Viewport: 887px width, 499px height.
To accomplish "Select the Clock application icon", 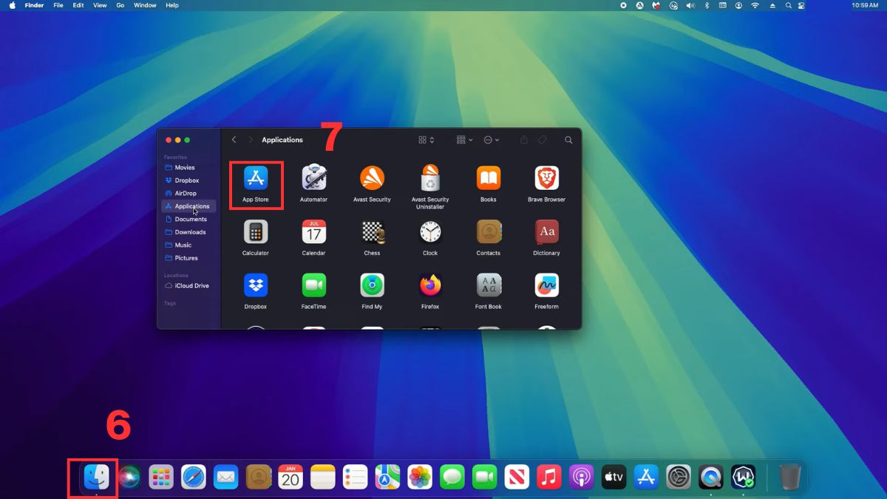I will (x=430, y=232).
